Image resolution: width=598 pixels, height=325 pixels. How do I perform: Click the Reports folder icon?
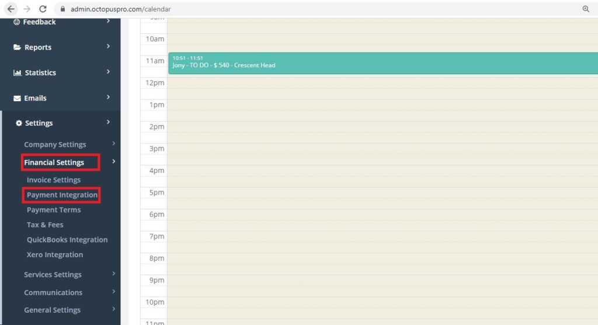pyautogui.click(x=17, y=47)
